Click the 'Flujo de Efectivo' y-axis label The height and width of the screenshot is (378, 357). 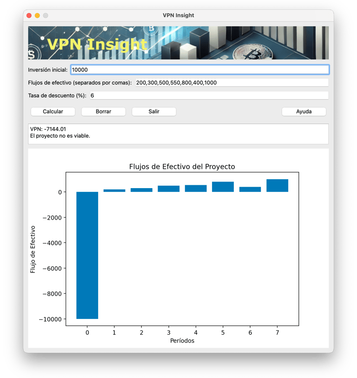click(33, 250)
